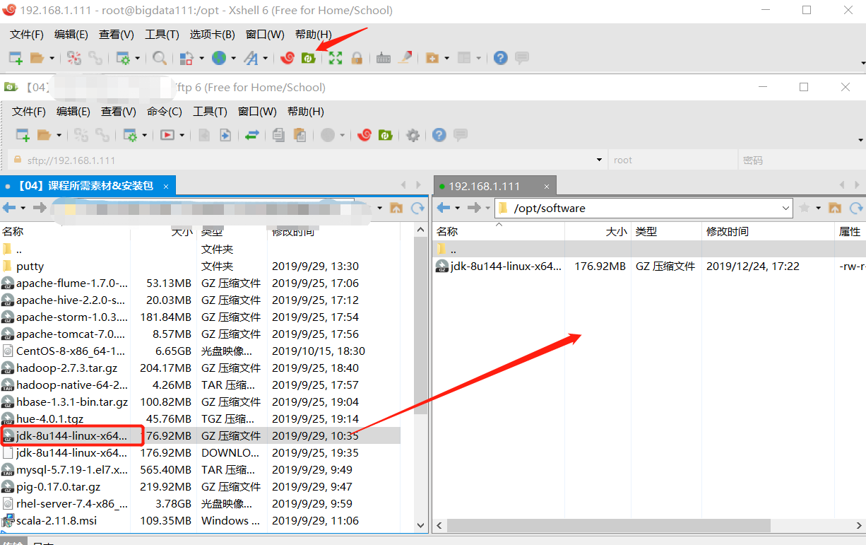Refresh the /opt/software remote file listing
This screenshot has height=545, width=866.
click(855, 208)
